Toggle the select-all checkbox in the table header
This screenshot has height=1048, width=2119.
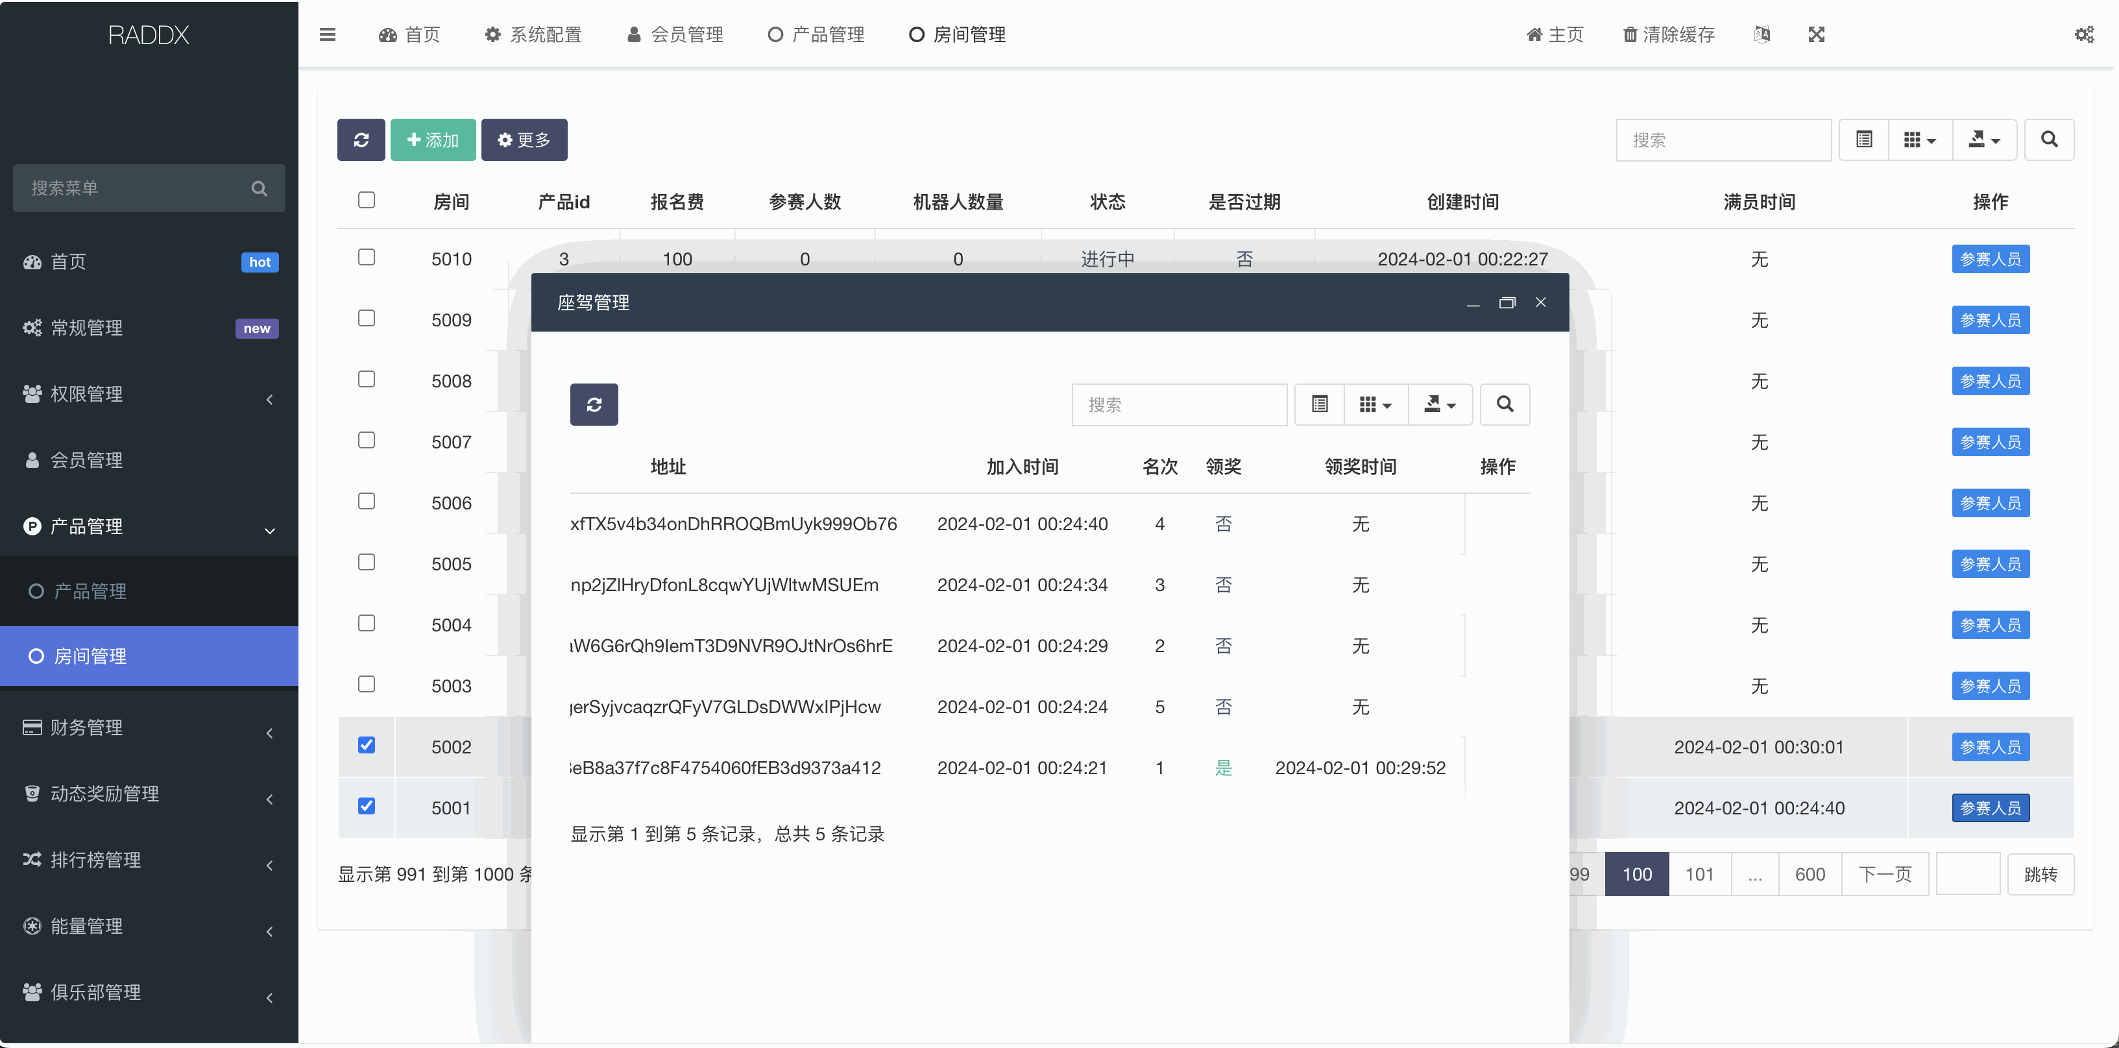[366, 200]
